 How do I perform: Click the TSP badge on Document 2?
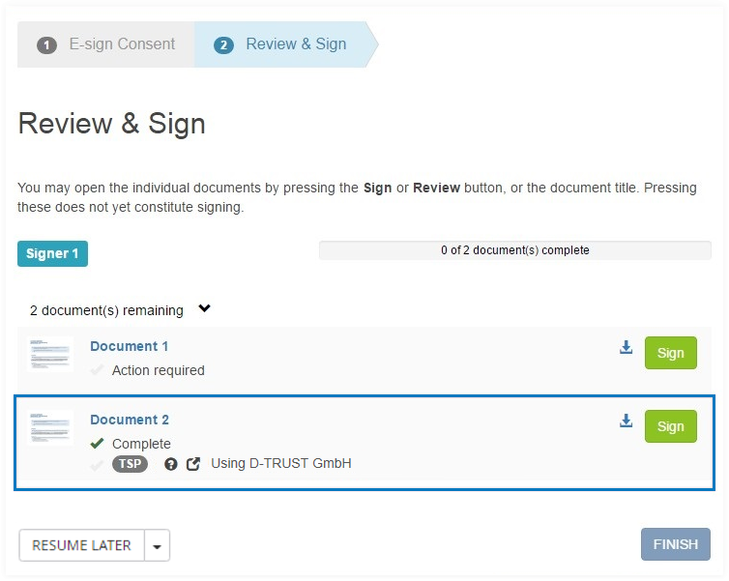tap(130, 464)
